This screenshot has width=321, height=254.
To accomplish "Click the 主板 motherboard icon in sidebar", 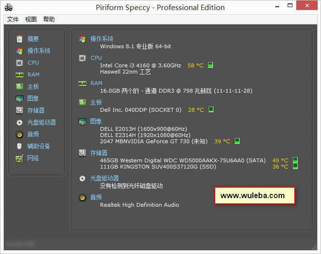I will point(20,86).
